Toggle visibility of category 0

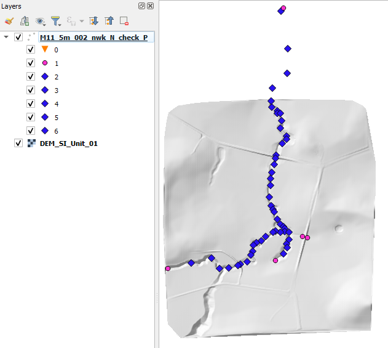point(31,49)
